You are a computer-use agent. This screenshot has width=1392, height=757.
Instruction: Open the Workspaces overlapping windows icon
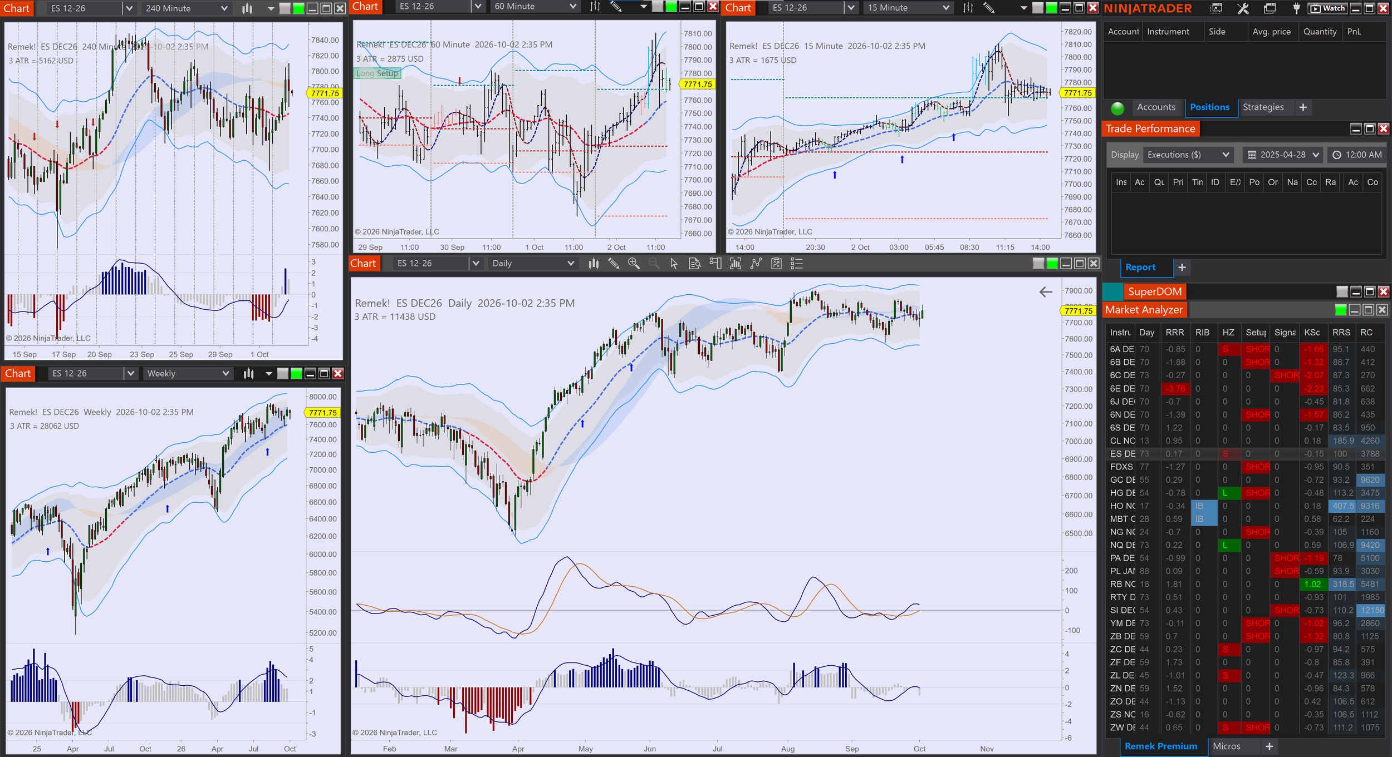[1270, 8]
